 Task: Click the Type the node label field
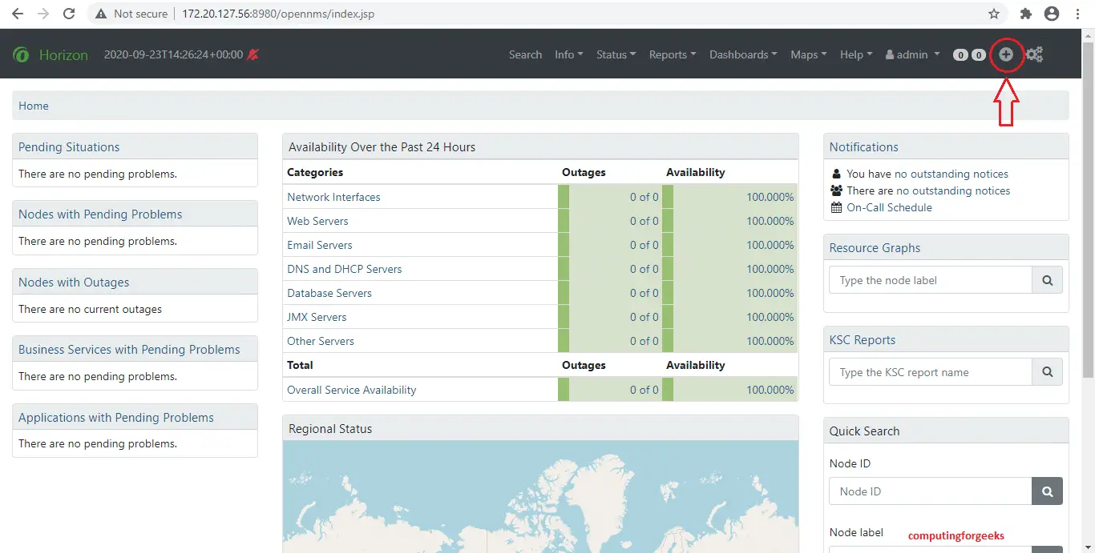pyautogui.click(x=930, y=280)
